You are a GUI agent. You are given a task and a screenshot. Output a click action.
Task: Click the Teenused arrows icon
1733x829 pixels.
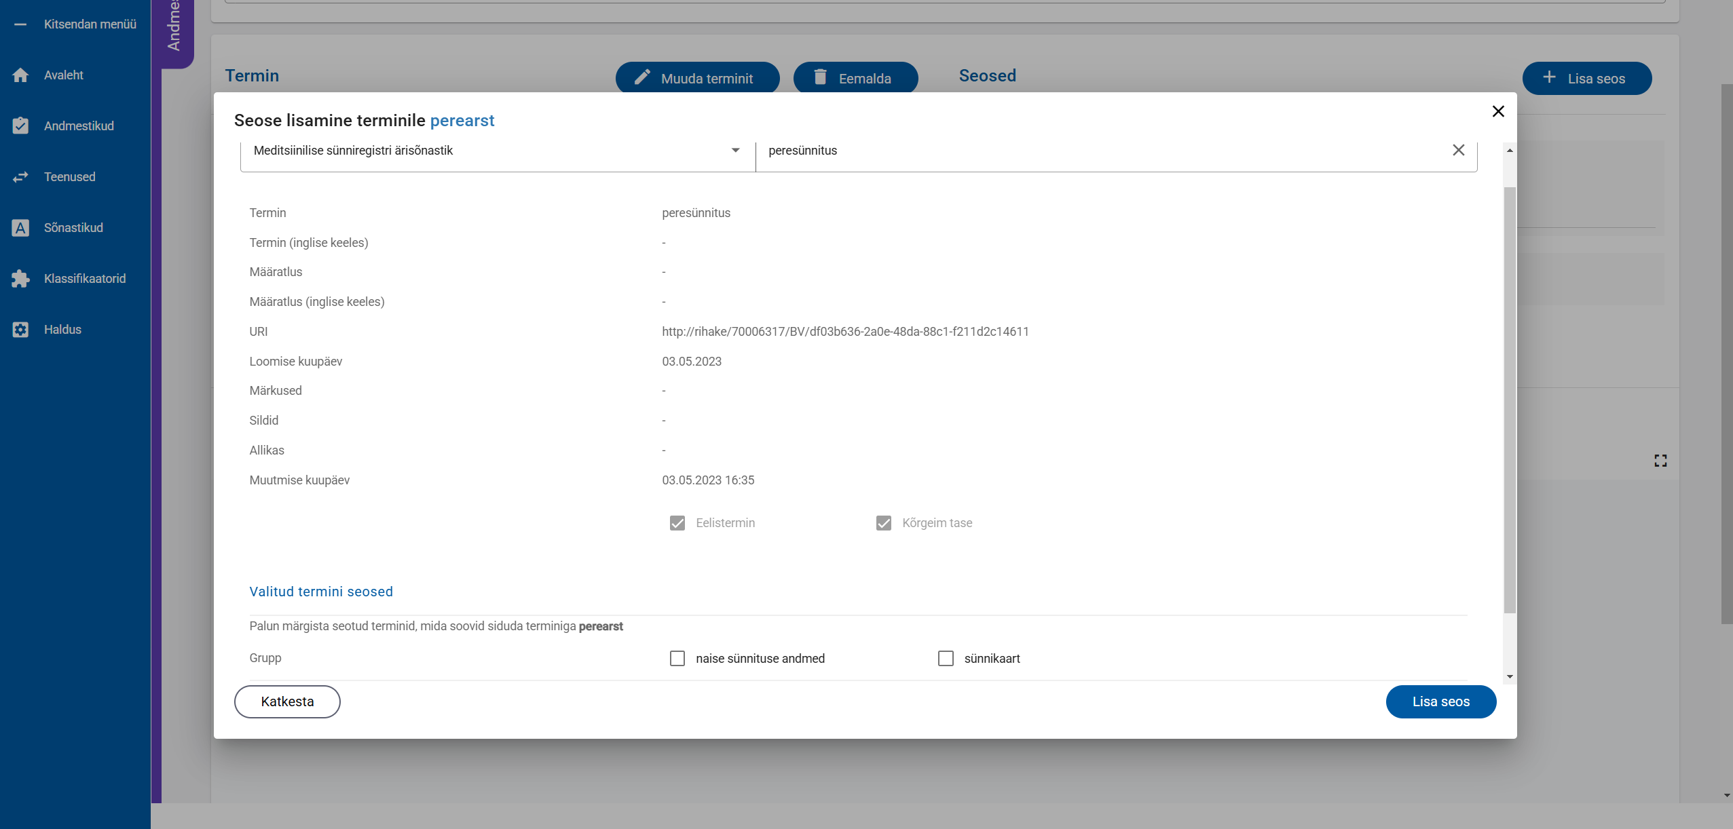[20, 177]
